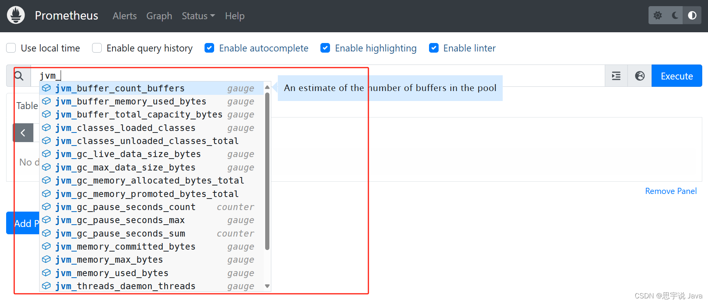708x303 pixels.
Task: Click the cube icon beside jvm_gc_live_data_size_bytes
Action: click(x=46, y=154)
